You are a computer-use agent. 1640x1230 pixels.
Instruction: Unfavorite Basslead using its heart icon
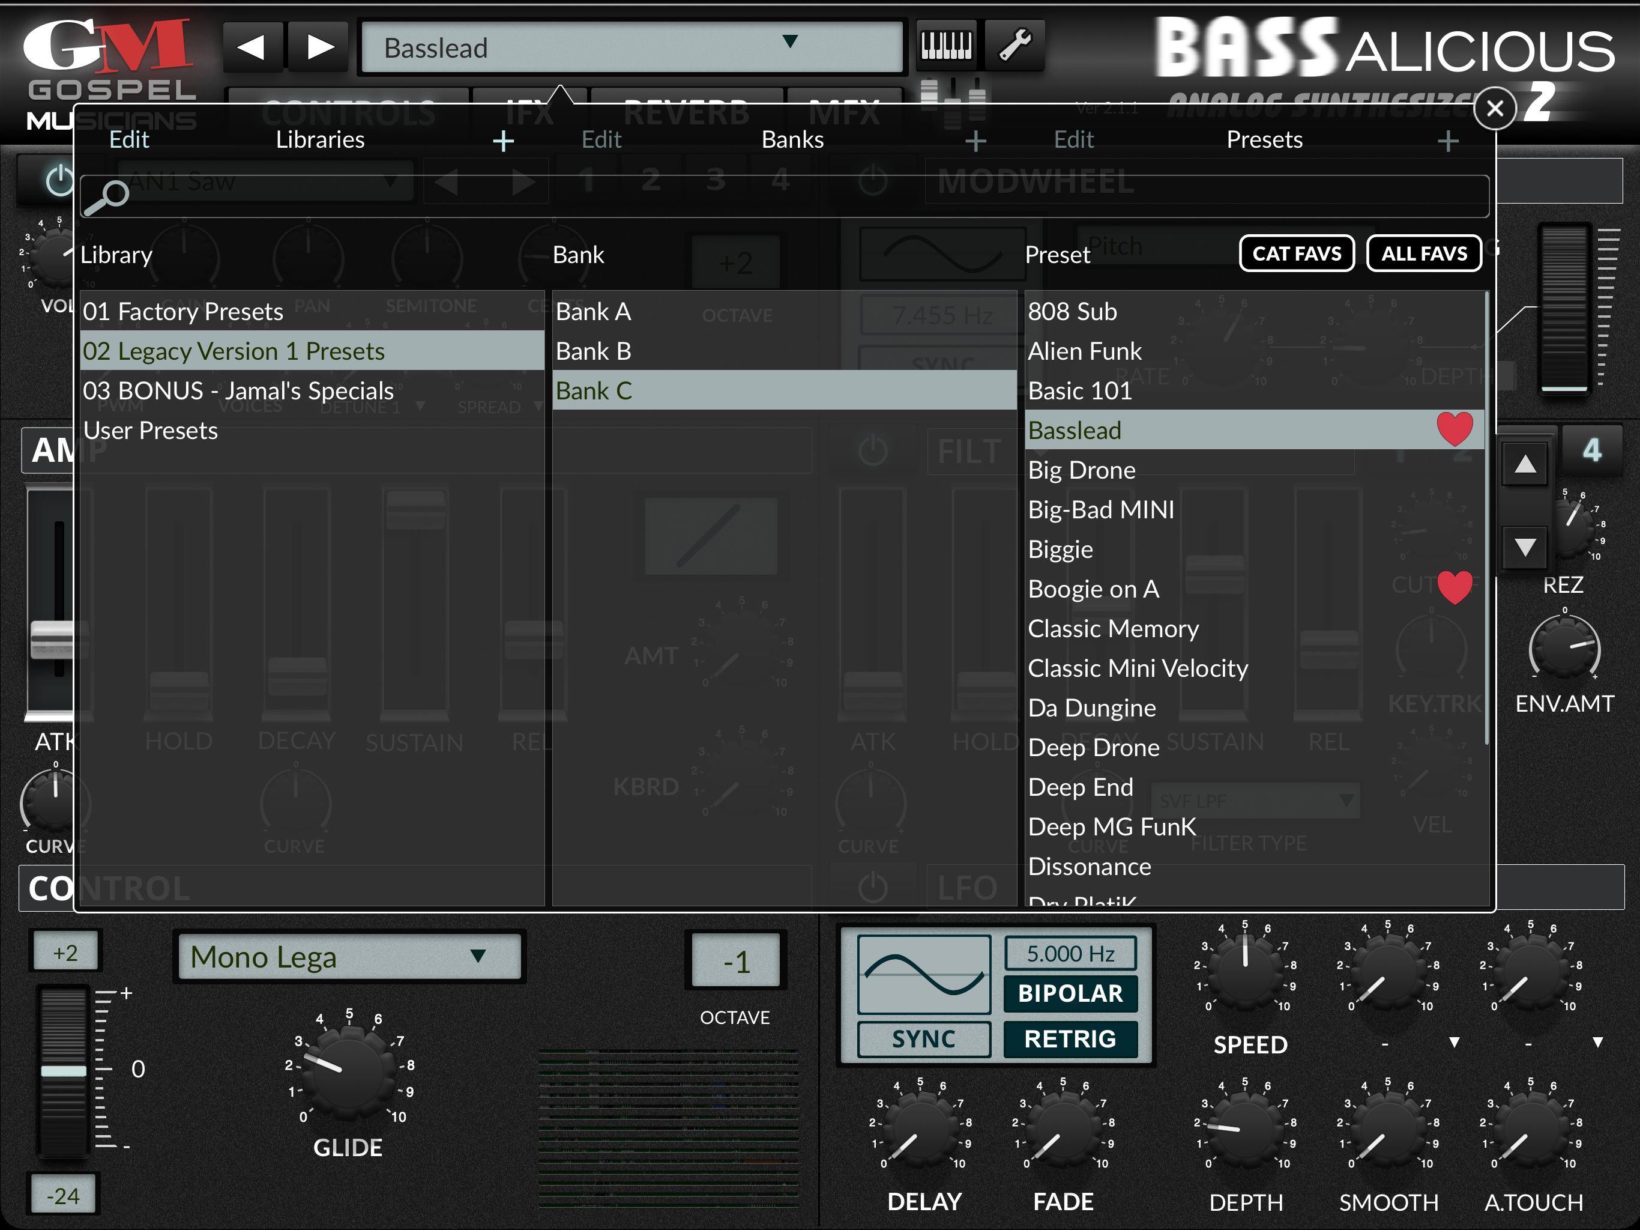[1454, 429]
